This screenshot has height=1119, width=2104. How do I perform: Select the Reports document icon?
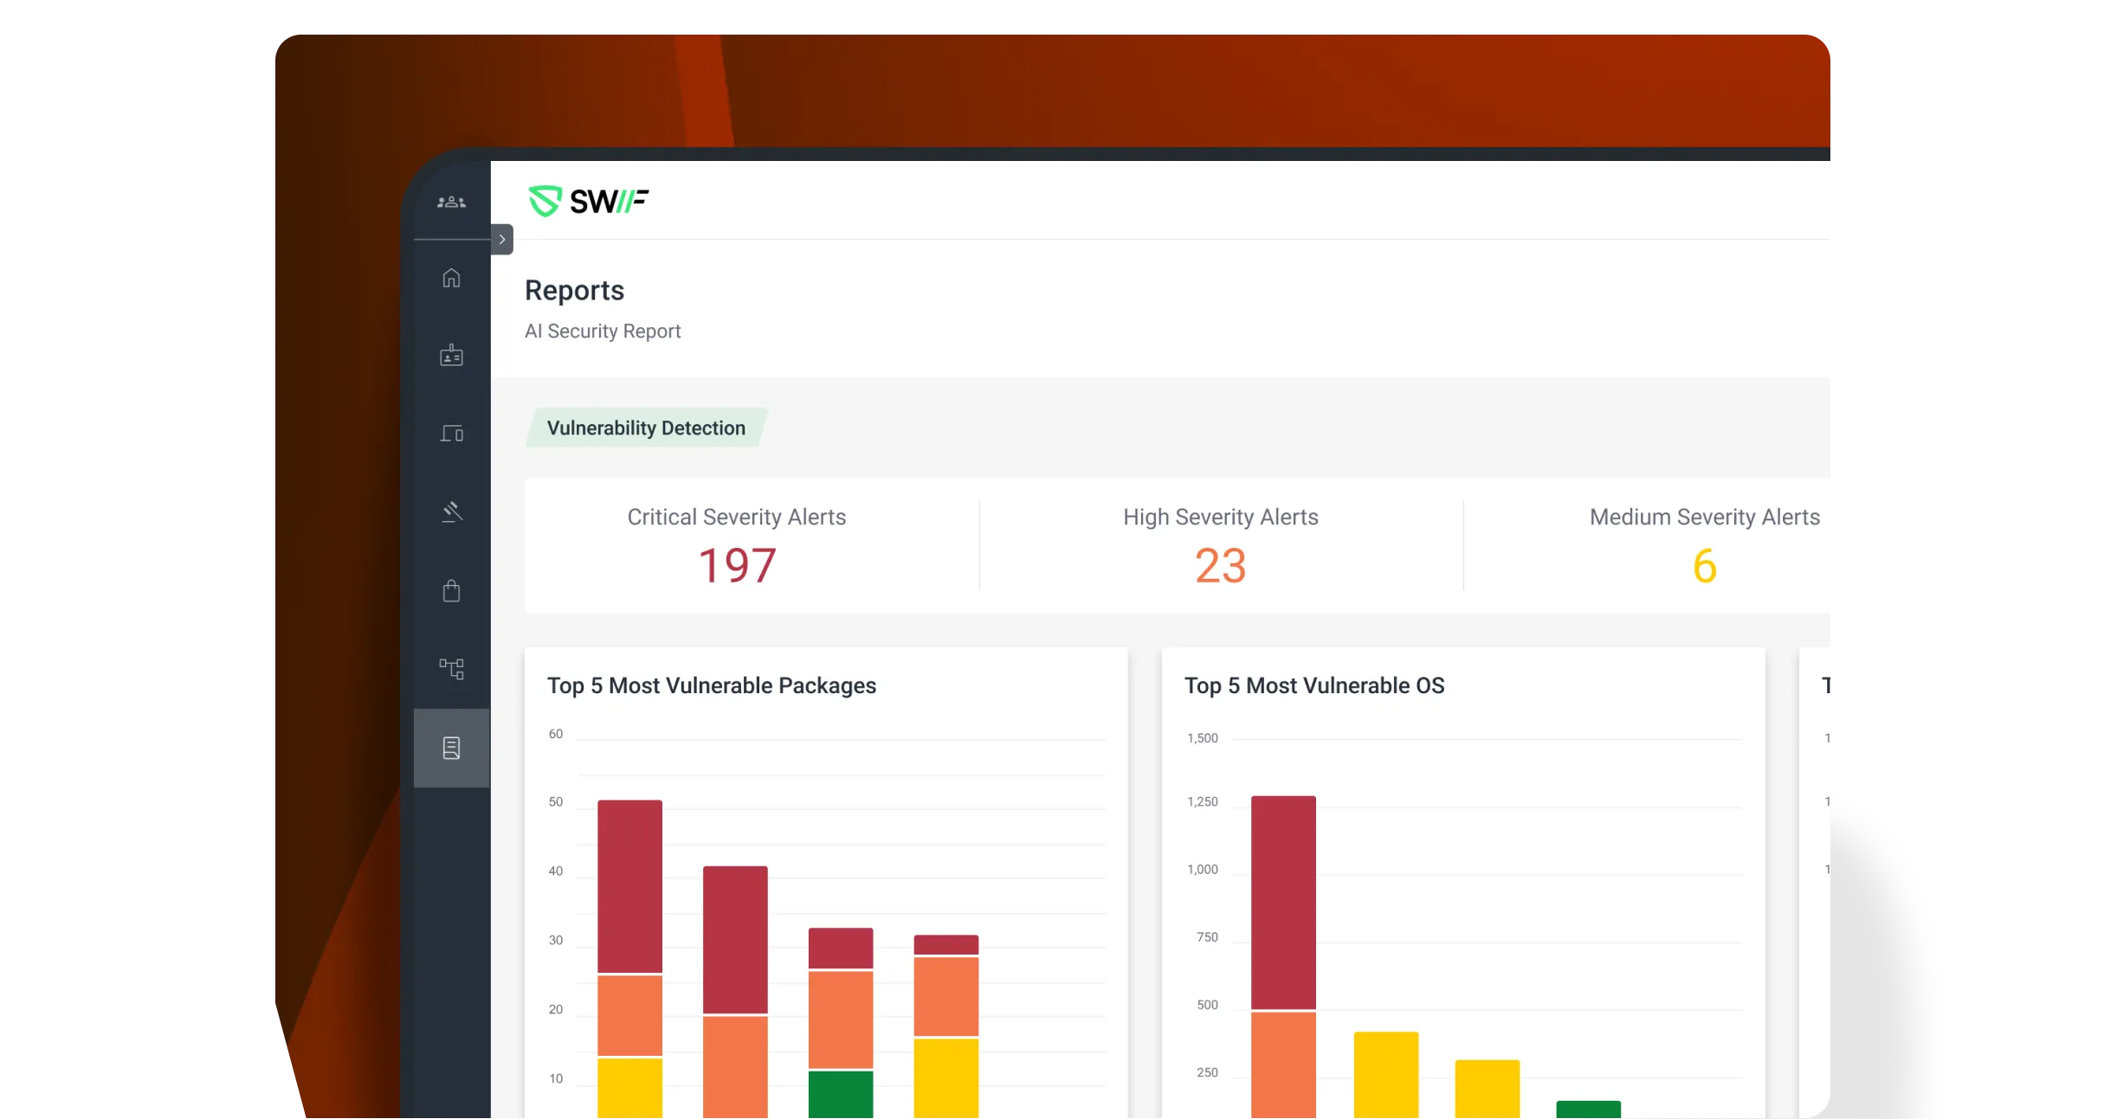pyautogui.click(x=451, y=748)
